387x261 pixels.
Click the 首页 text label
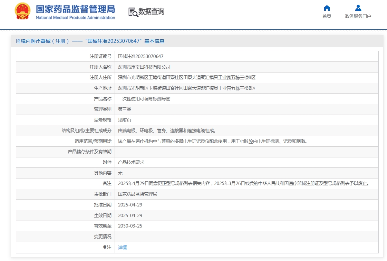tap(327, 16)
